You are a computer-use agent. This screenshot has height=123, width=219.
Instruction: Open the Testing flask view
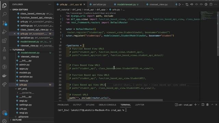[x=4, y=49]
